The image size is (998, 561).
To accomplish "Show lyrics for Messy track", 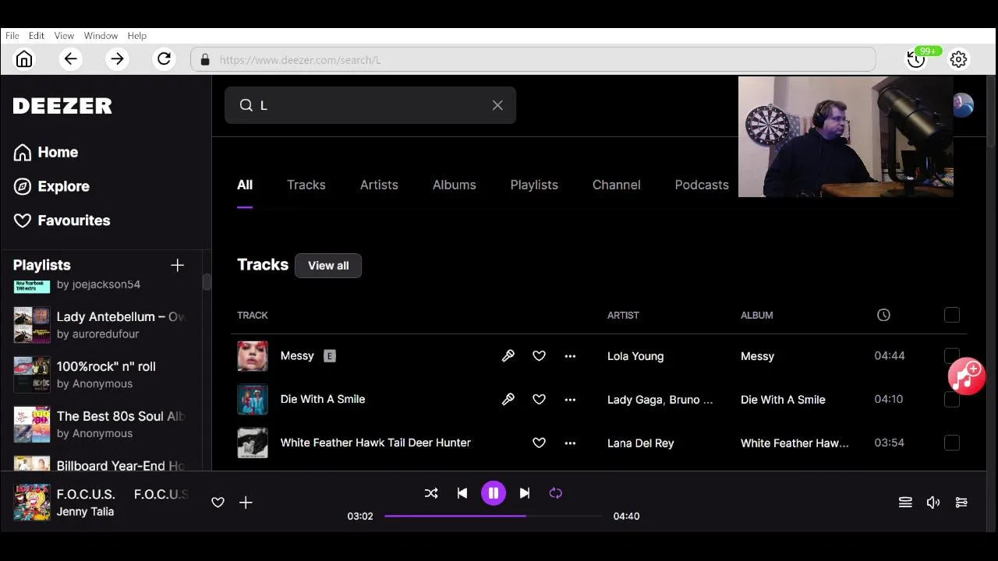I will [x=508, y=356].
